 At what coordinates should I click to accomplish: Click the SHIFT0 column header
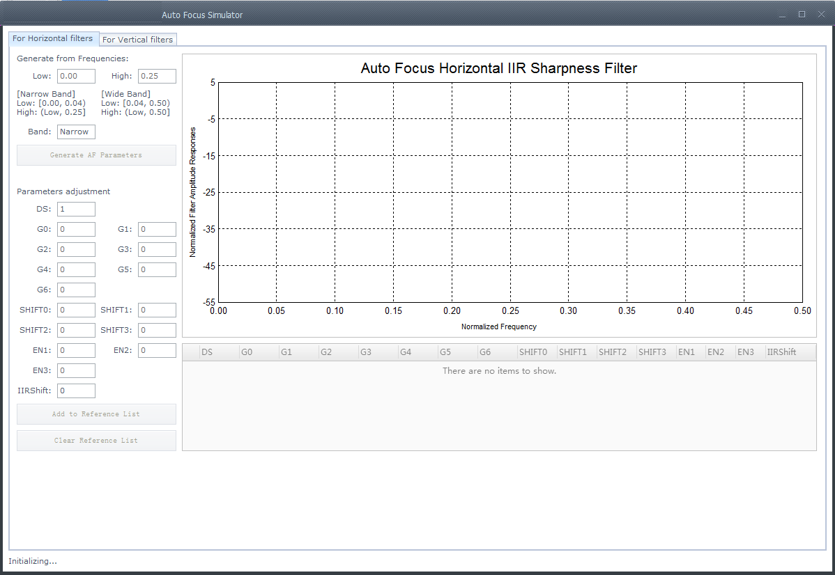click(537, 352)
